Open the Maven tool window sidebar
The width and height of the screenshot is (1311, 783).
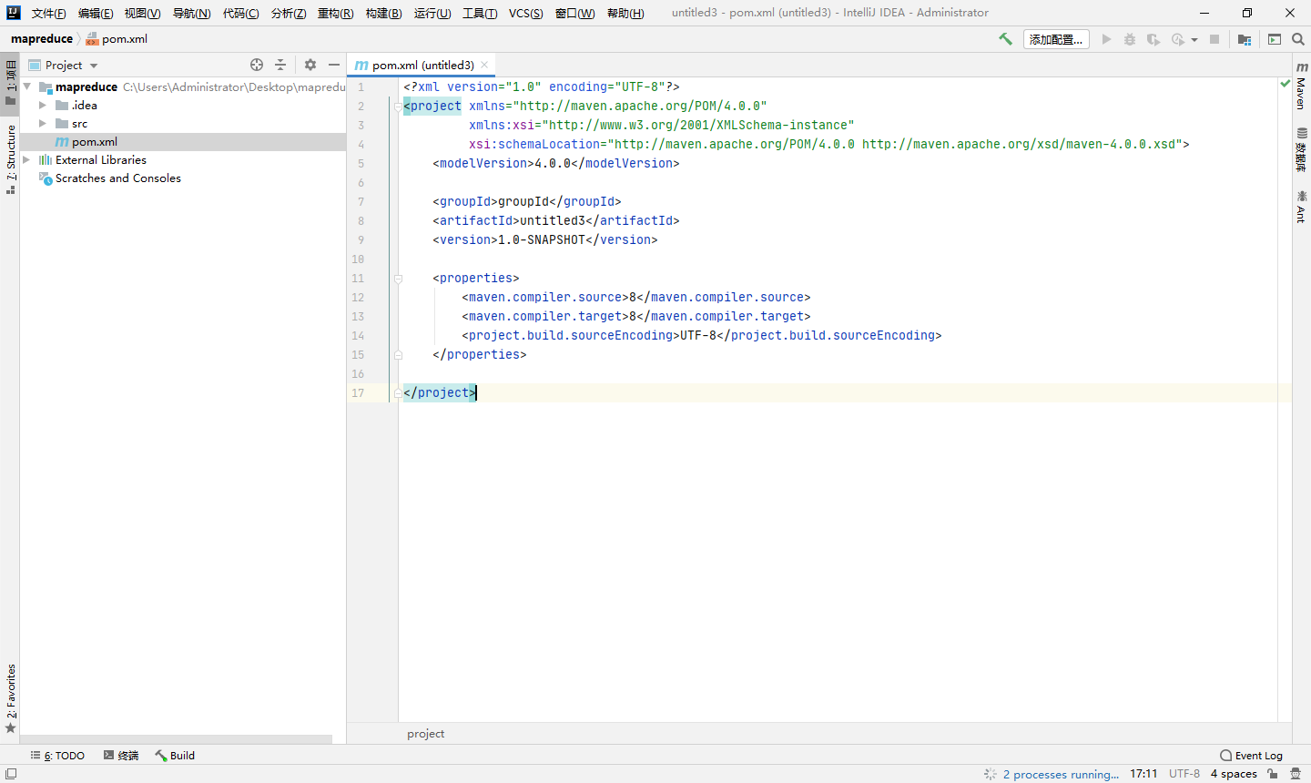click(x=1302, y=86)
